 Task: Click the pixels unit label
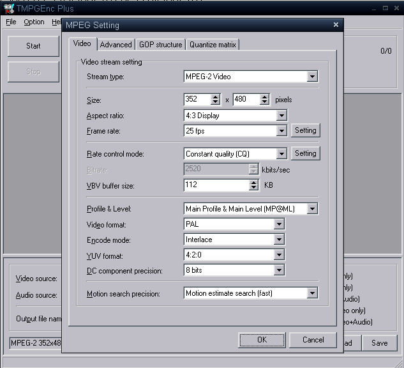tap(283, 100)
